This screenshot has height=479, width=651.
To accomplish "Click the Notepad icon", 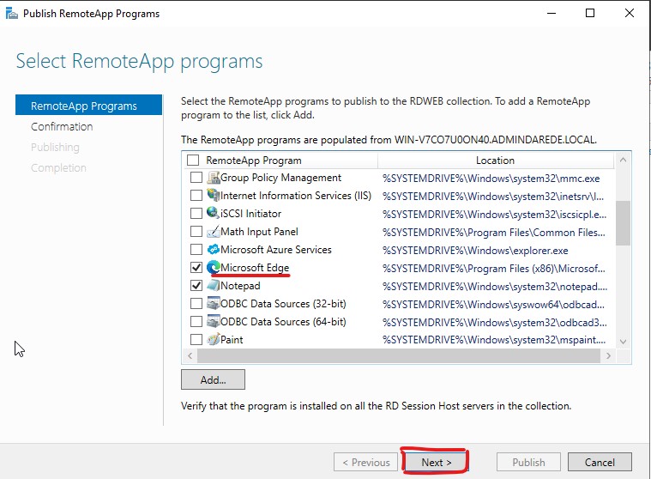I will pyautogui.click(x=213, y=285).
